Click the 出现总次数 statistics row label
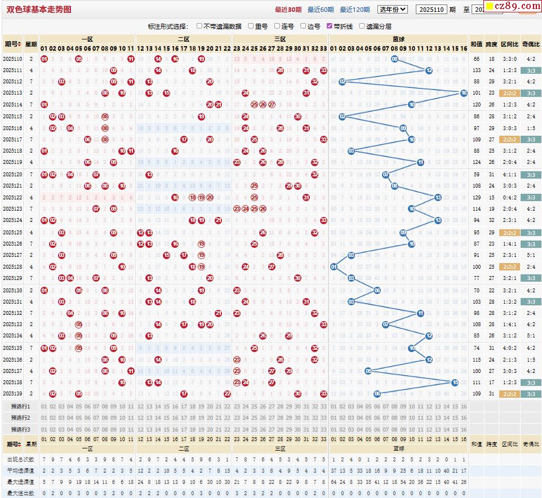 click(20, 460)
